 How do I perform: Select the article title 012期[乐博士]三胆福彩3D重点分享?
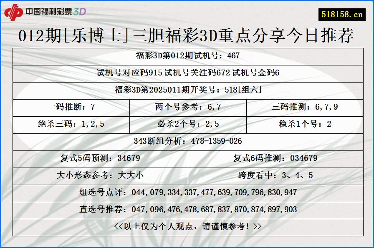(187, 35)
